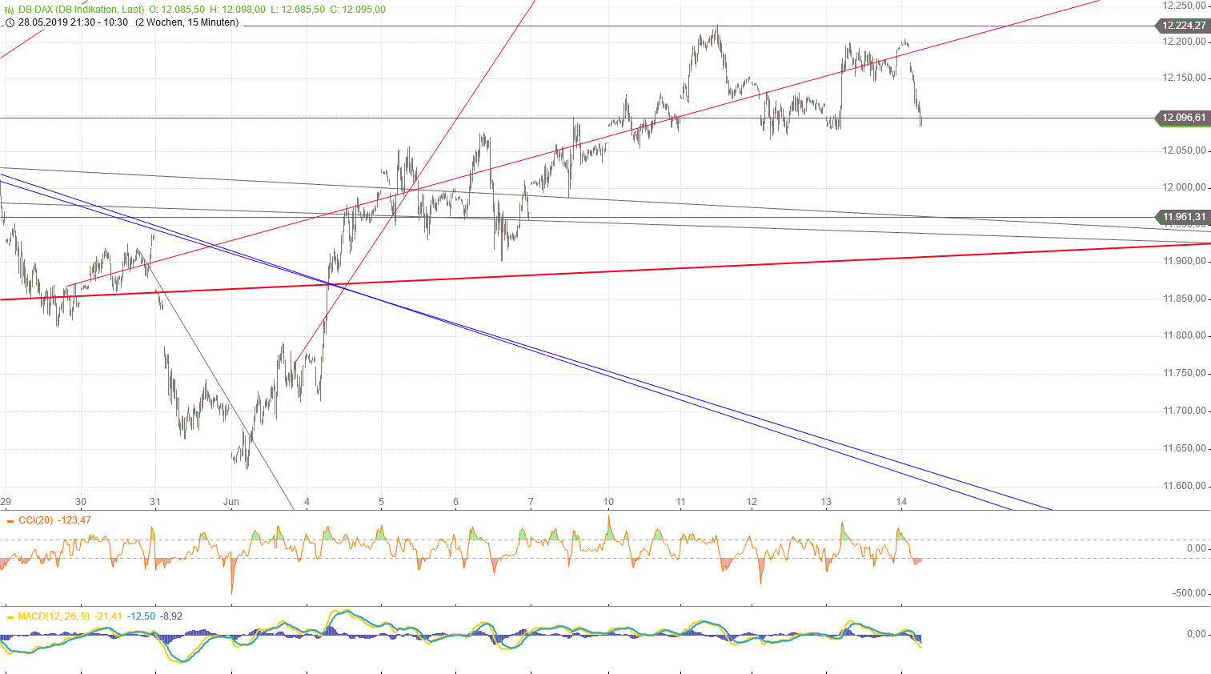Viewport: 1211px width, 674px height.
Task: Click the high value H: 12.098,00
Action: point(238,10)
